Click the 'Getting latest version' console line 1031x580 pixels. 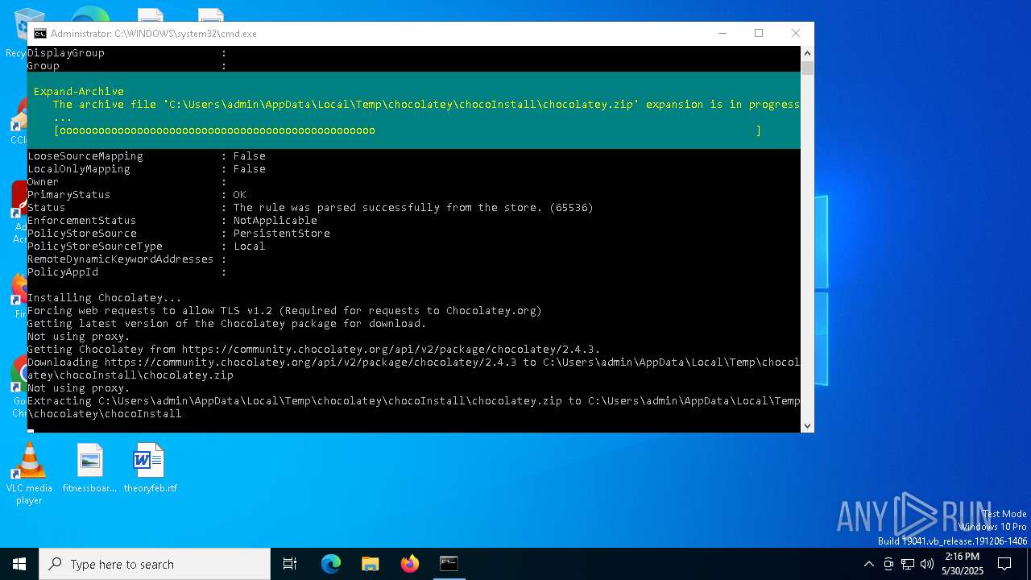[x=227, y=324]
